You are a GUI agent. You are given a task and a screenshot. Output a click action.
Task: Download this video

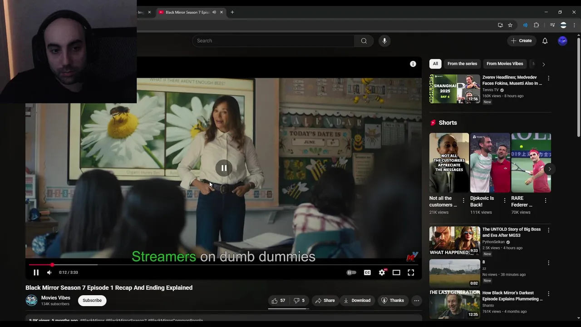[357, 301]
